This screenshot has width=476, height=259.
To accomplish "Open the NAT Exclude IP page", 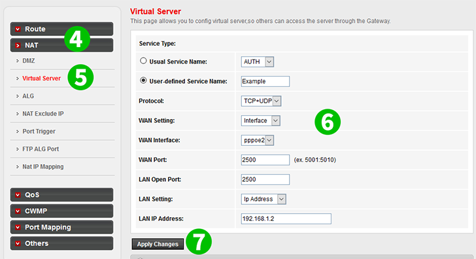I will [x=43, y=114].
